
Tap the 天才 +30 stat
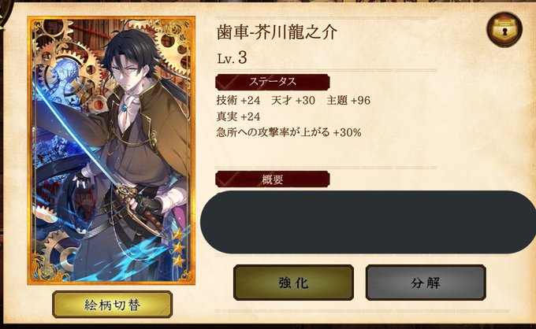pyautogui.click(x=293, y=100)
